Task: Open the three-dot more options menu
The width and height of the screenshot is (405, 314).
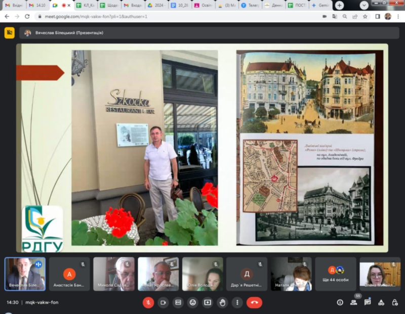Action: pos(236,302)
